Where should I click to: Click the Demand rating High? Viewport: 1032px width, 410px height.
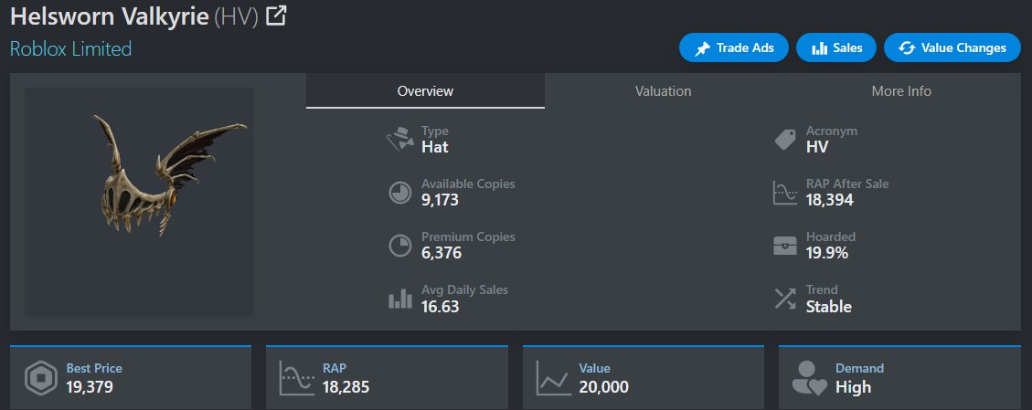point(853,387)
